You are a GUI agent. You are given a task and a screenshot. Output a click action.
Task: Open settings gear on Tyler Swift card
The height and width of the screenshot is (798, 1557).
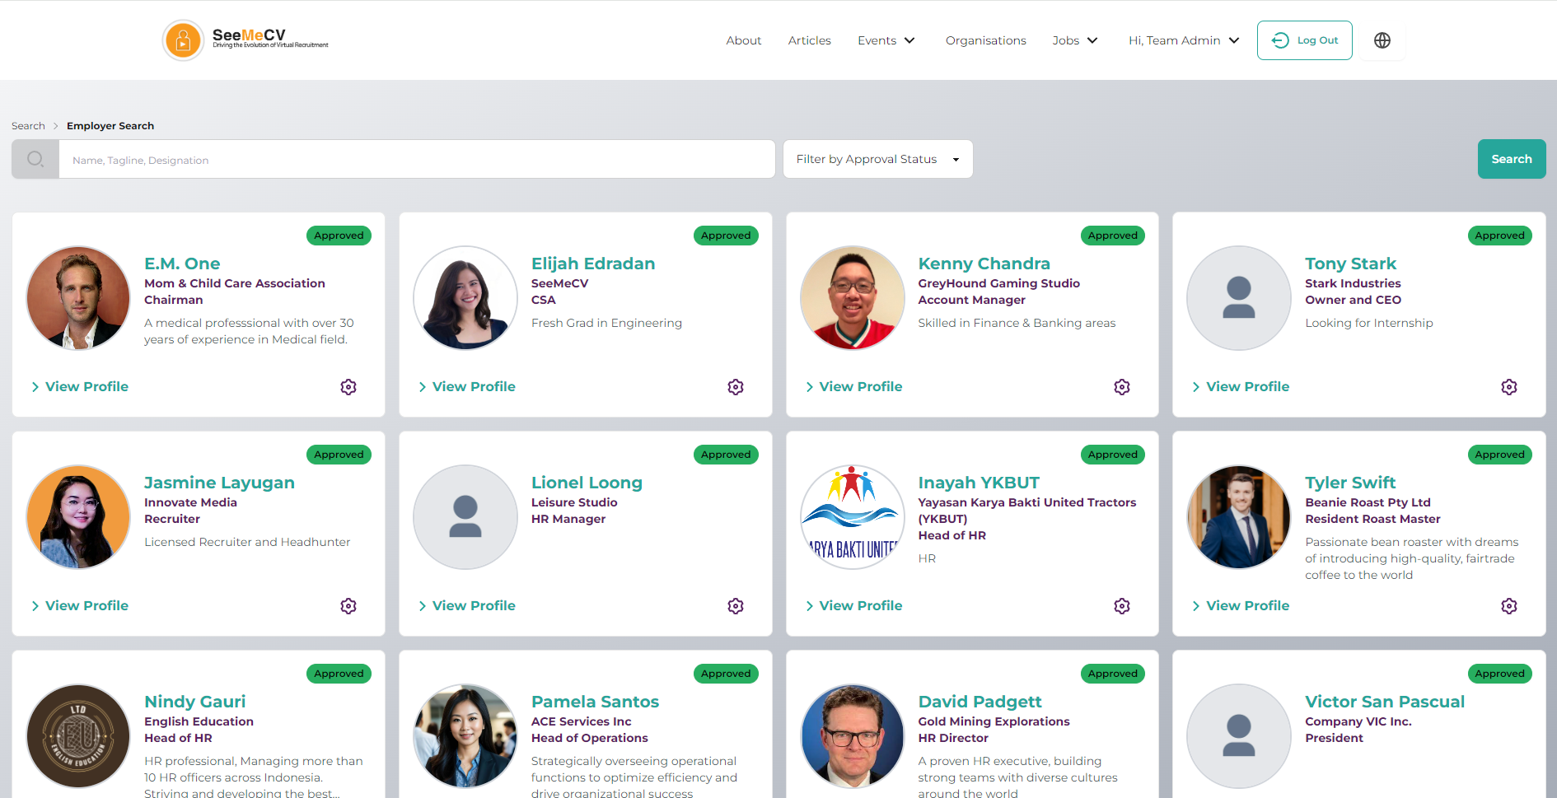click(x=1509, y=606)
